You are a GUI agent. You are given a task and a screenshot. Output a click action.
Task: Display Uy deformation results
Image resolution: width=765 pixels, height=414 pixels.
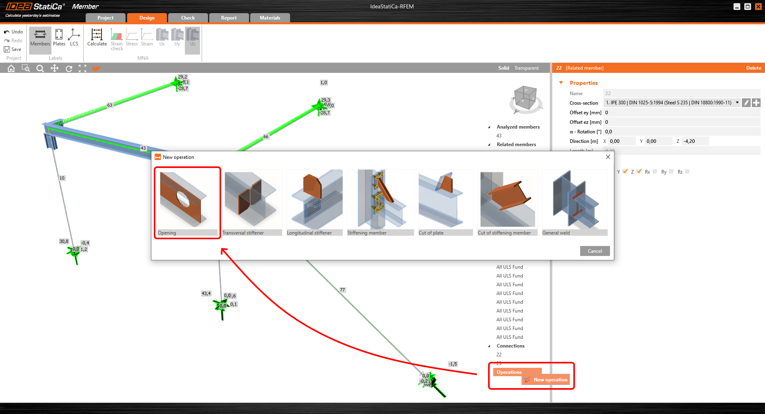177,38
